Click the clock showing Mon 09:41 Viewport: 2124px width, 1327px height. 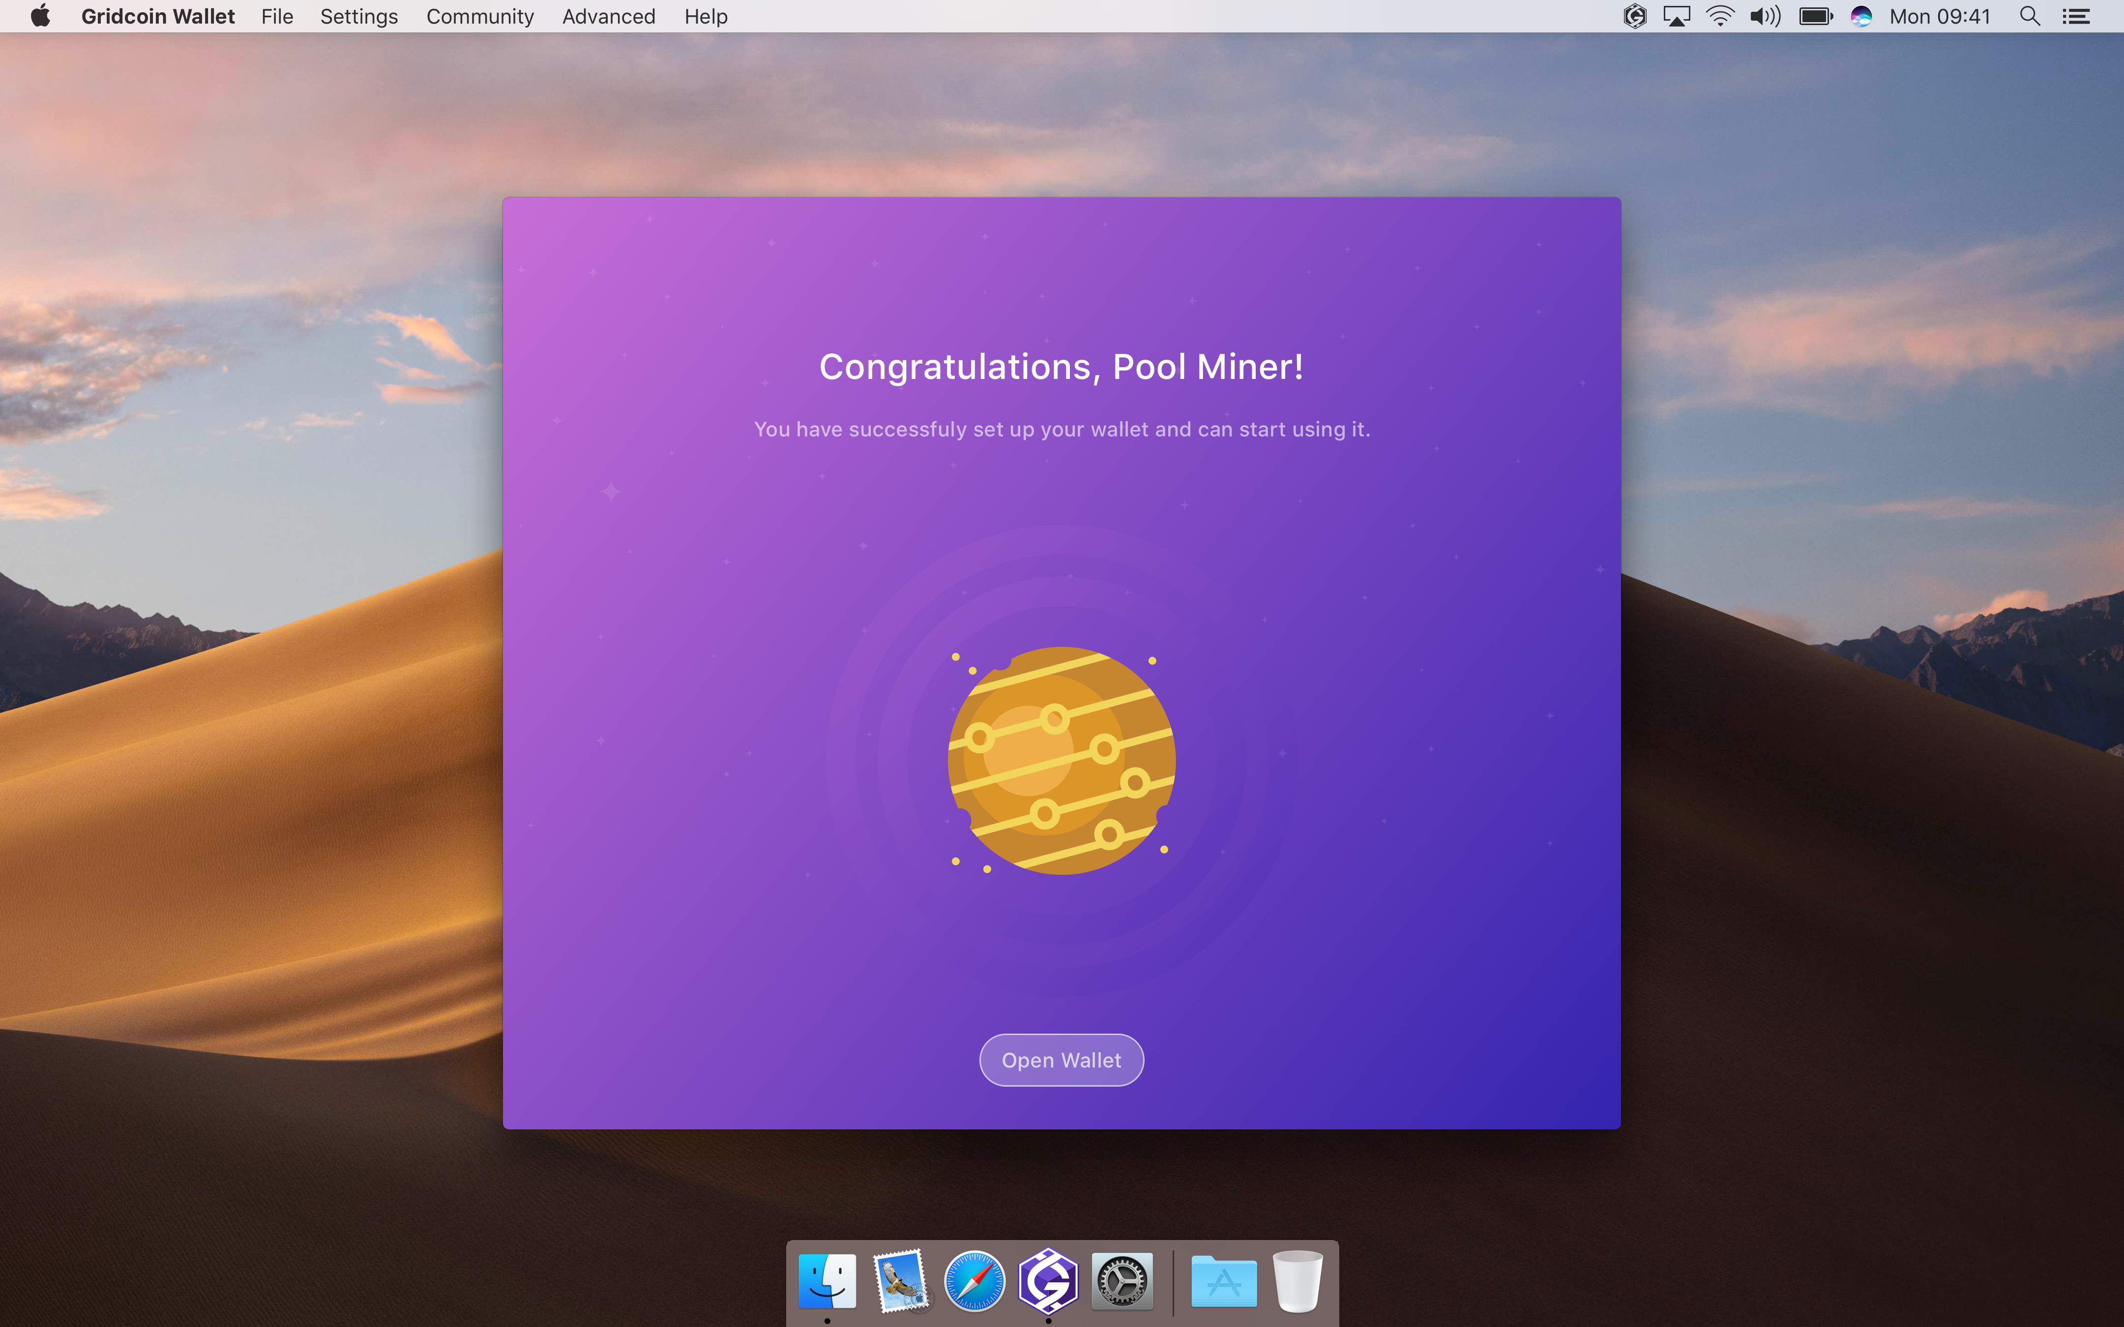(1940, 16)
